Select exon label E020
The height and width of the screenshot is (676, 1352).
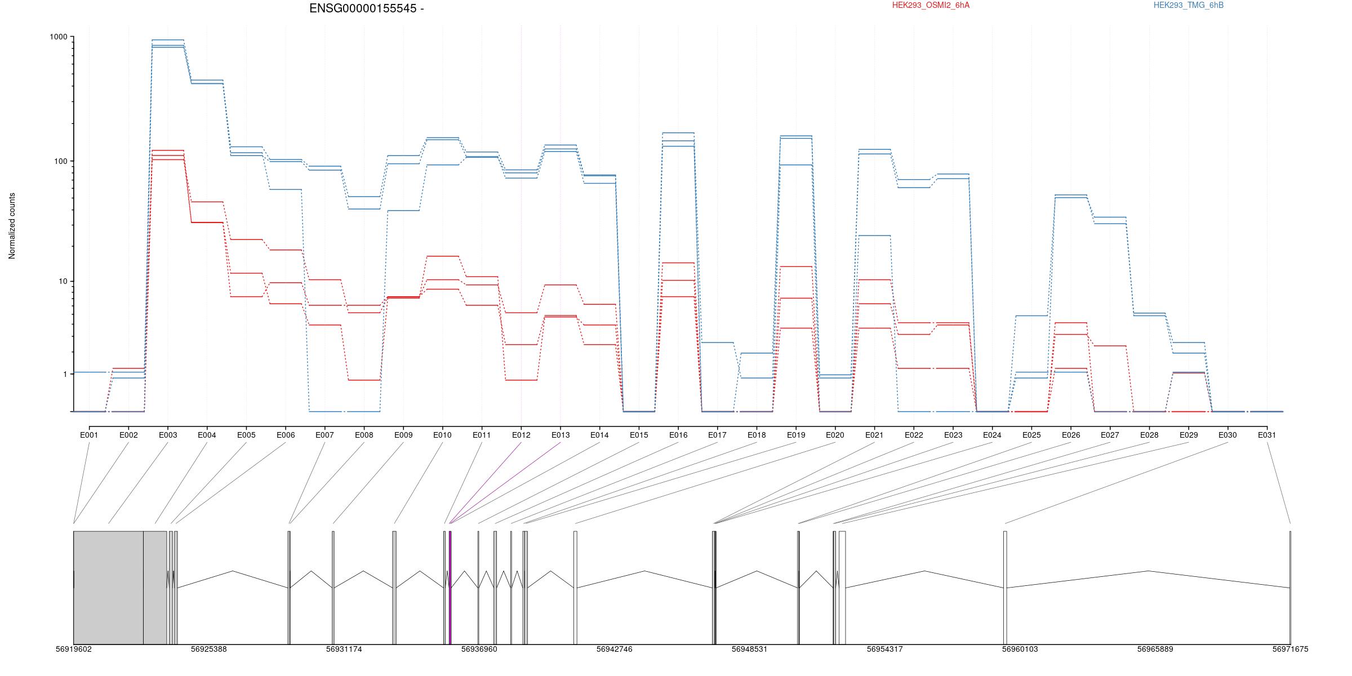point(835,435)
